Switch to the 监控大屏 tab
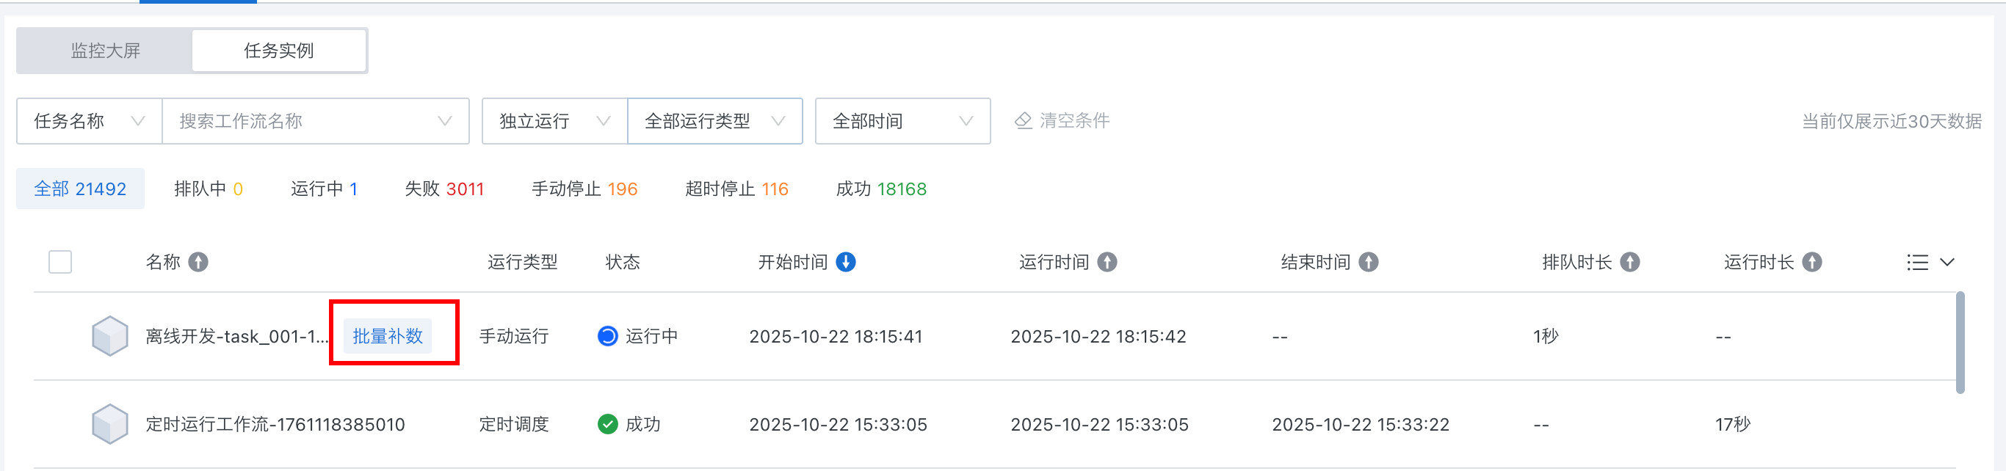The height and width of the screenshot is (471, 2006). coord(105,51)
